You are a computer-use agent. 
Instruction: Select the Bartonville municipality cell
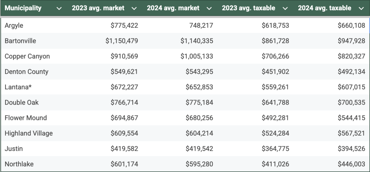tap(20, 41)
